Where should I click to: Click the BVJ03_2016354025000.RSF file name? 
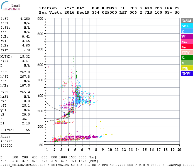click(23, 165)
